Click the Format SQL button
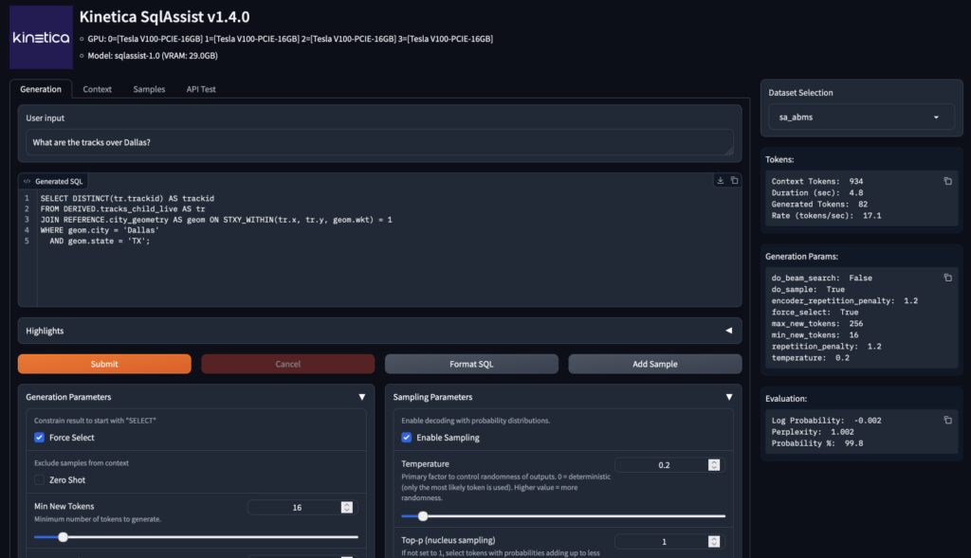 (x=471, y=364)
